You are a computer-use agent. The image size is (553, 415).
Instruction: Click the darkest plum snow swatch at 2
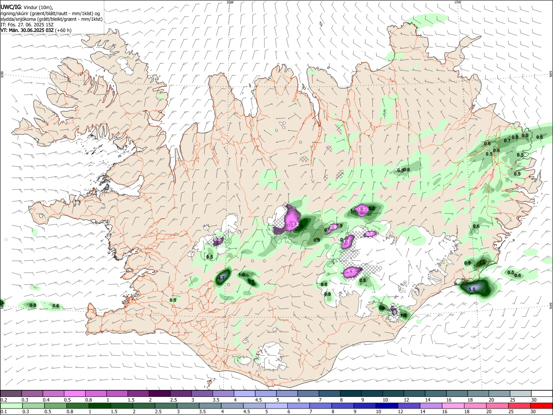point(159,393)
